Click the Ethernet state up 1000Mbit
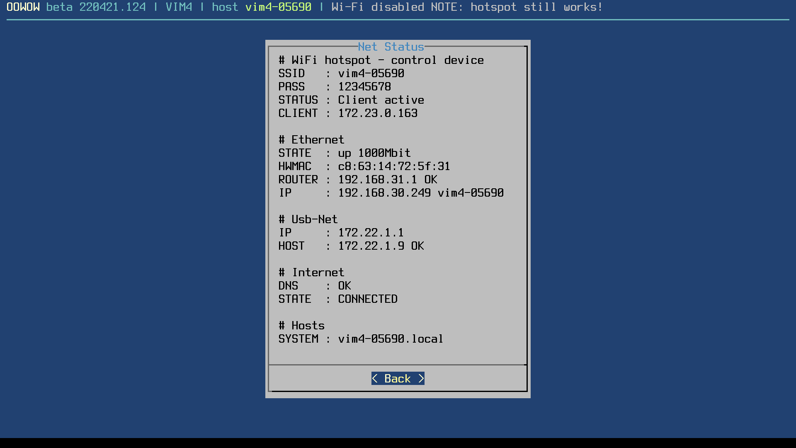Screen dimensions: 796x448 [374, 153]
